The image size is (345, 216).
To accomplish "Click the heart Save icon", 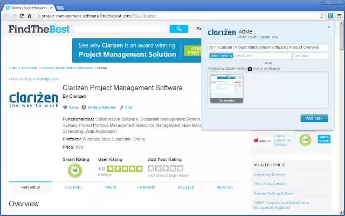I will (65, 107).
